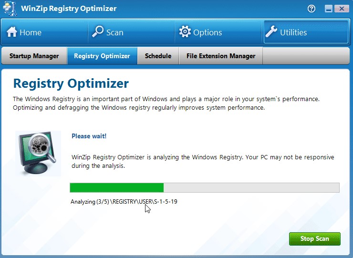Click the WinZip Registry Optimizer logo icon
The height and width of the screenshot is (258, 353).
pyautogui.click(x=10, y=8)
